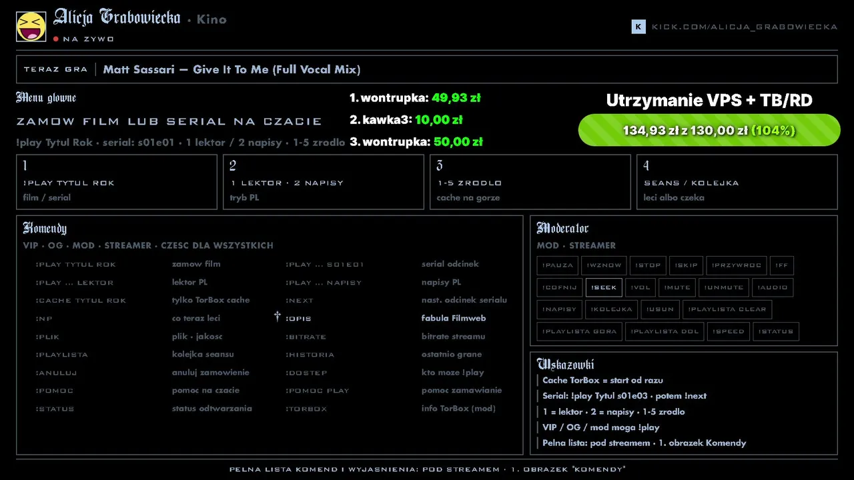Click the 'VIP / OG / mod moga !play' tip
The image size is (854, 480).
[600, 427]
